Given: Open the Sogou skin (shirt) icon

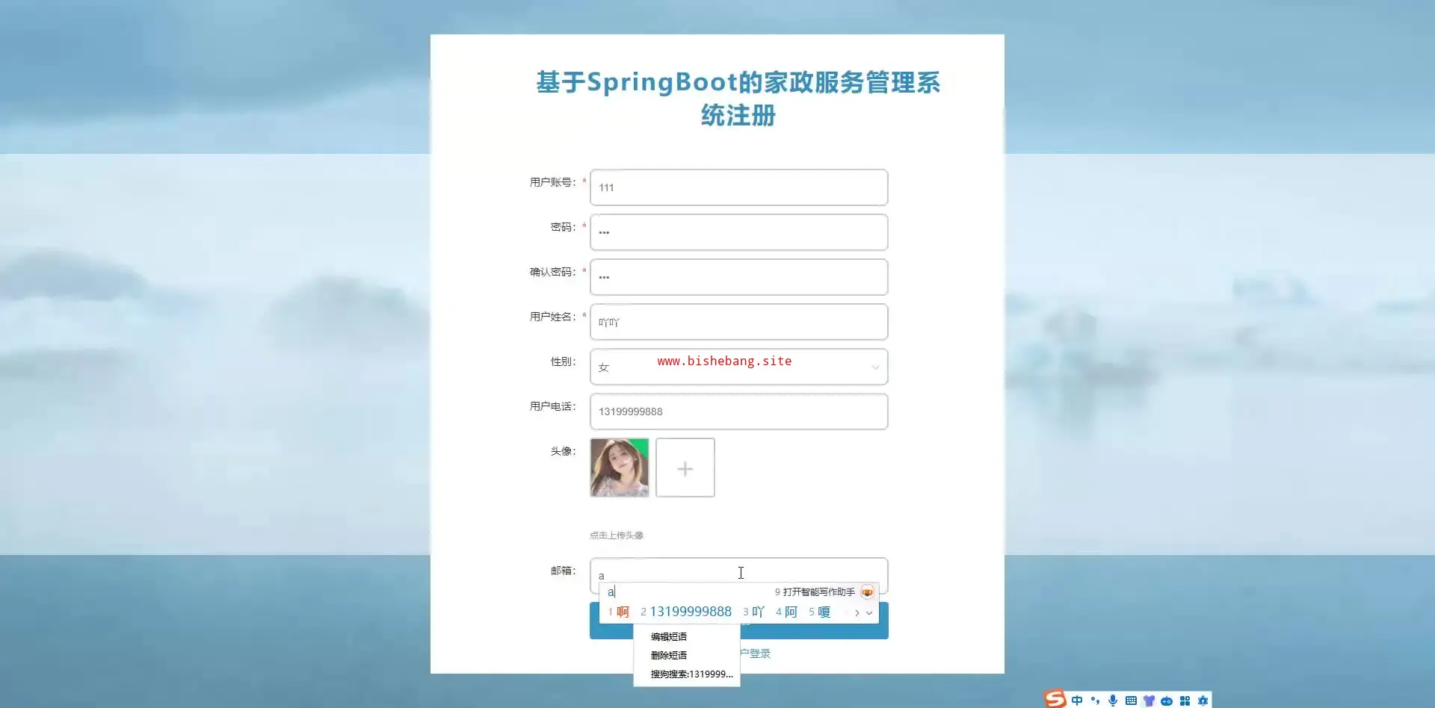Looking at the screenshot, I should (x=1149, y=701).
